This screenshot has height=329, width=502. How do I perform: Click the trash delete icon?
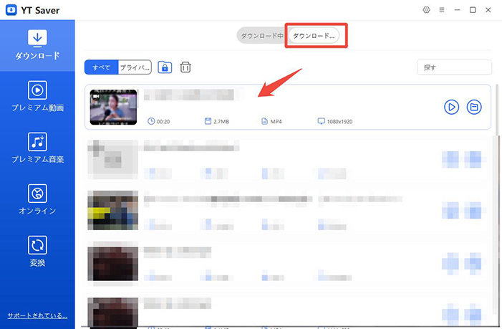point(185,67)
